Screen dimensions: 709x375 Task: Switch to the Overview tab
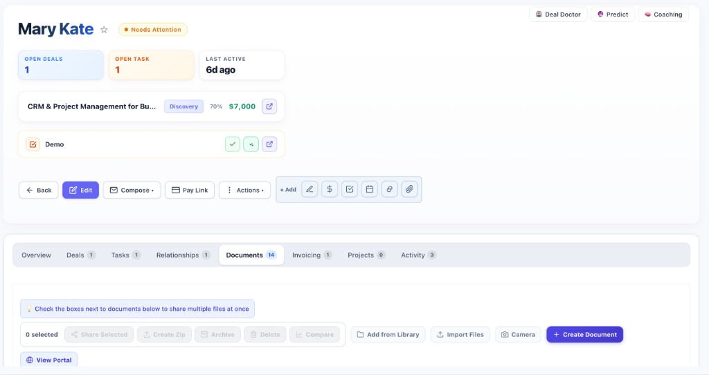point(36,255)
